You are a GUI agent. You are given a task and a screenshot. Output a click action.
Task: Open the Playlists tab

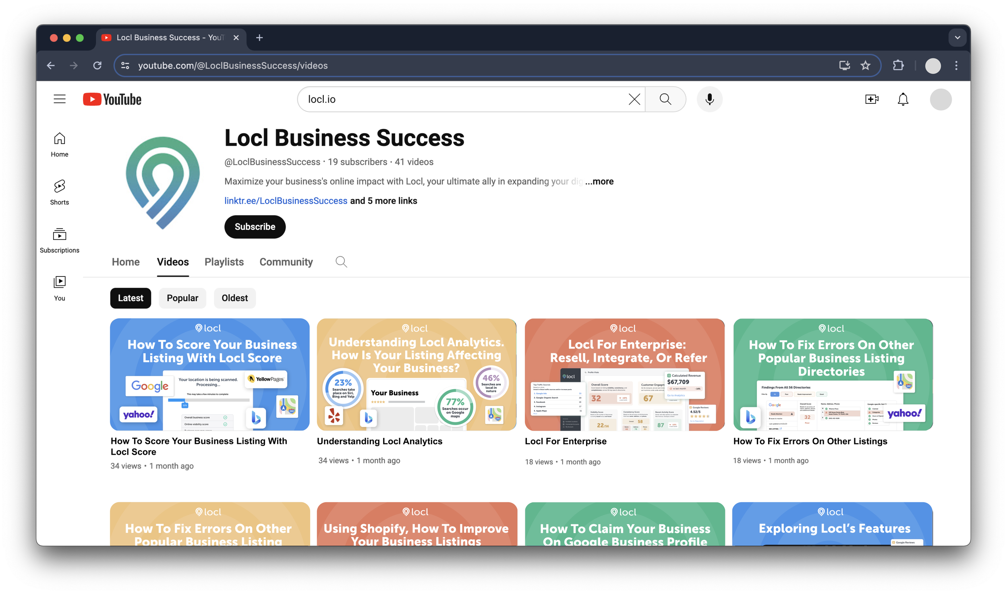tap(224, 262)
